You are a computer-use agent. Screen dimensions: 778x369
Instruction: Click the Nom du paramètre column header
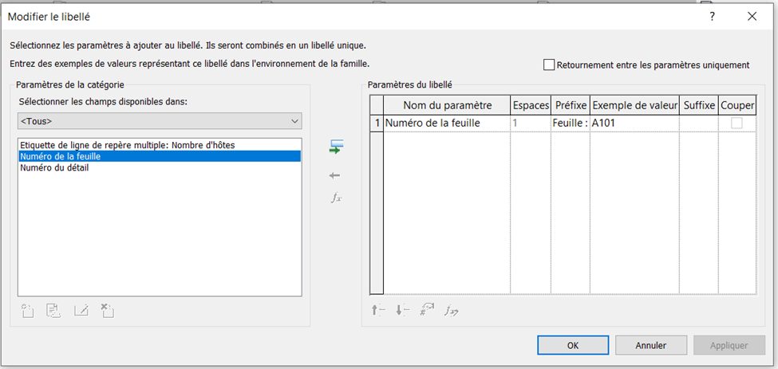[447, 105]
